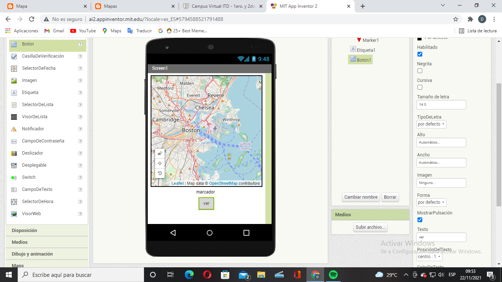Open a new browser tab
This screenshot has height=282, width=502.
[363, 6]
